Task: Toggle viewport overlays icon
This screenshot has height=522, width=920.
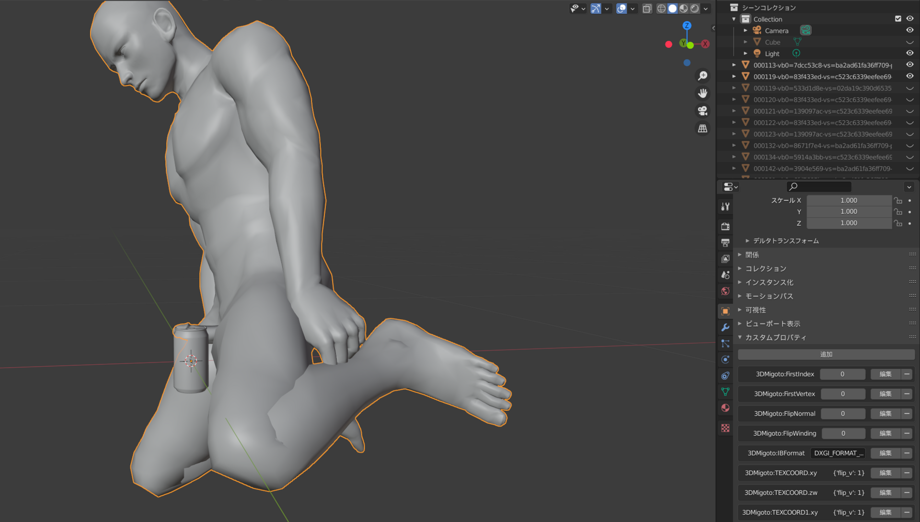Action: (x=621, y=8)
